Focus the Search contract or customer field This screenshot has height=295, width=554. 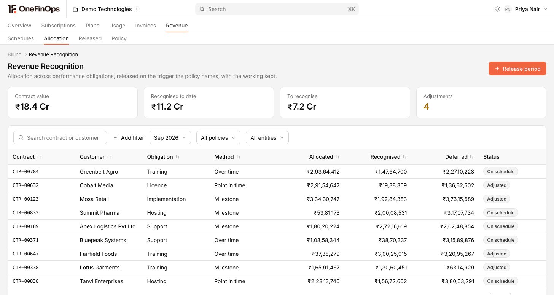(60, 138)
